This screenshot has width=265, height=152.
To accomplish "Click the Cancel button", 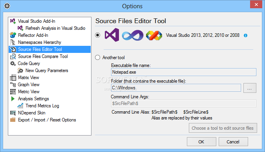I will pos(233,142).
